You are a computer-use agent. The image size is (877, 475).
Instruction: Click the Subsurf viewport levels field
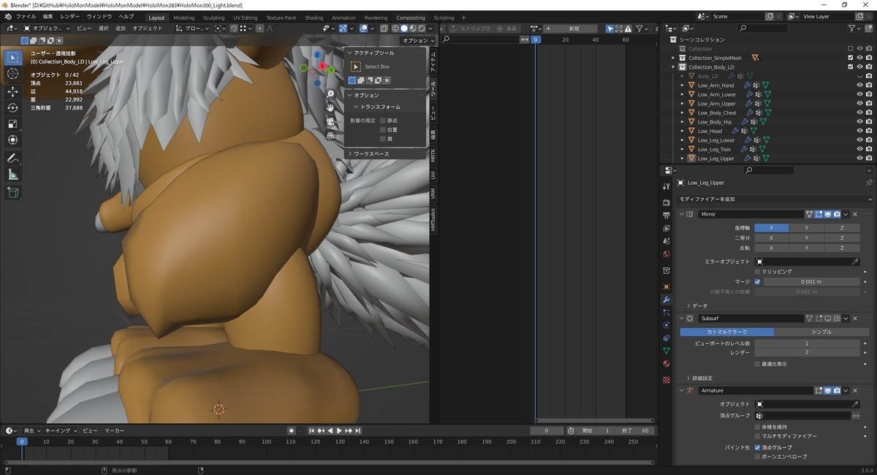[807, 343]
